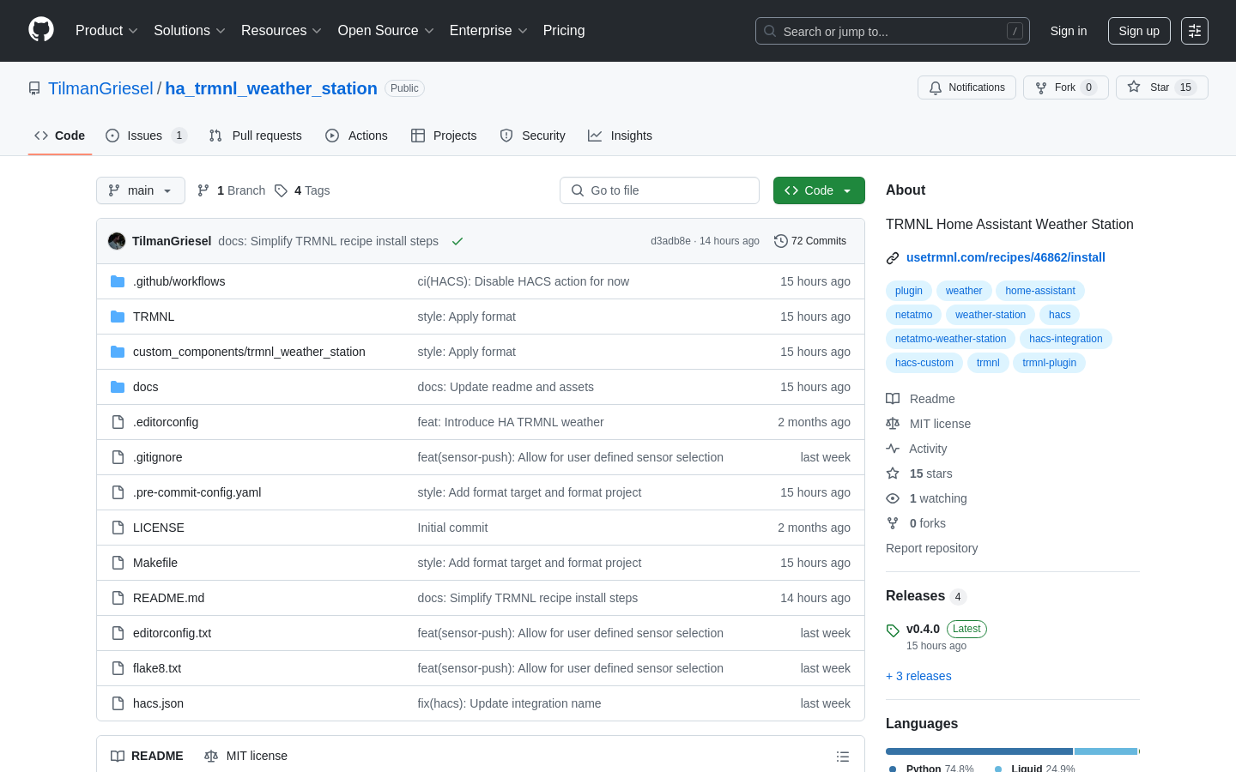Click the Sign up button
Image resolution: width=1236 pixels, height=772 pixels.
pos(1139,31)
